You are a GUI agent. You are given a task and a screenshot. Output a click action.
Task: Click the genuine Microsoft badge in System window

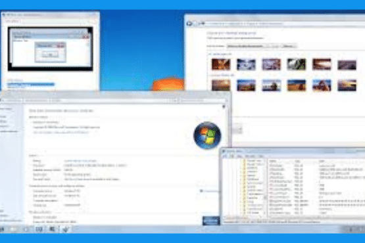pyautogui.click(x=211, y=221)
